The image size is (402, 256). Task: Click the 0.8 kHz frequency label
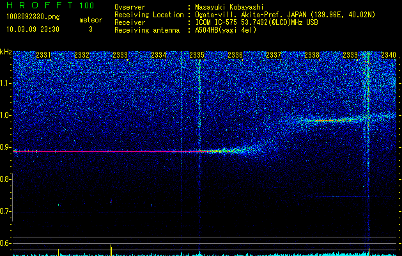(x=6, y=179)
